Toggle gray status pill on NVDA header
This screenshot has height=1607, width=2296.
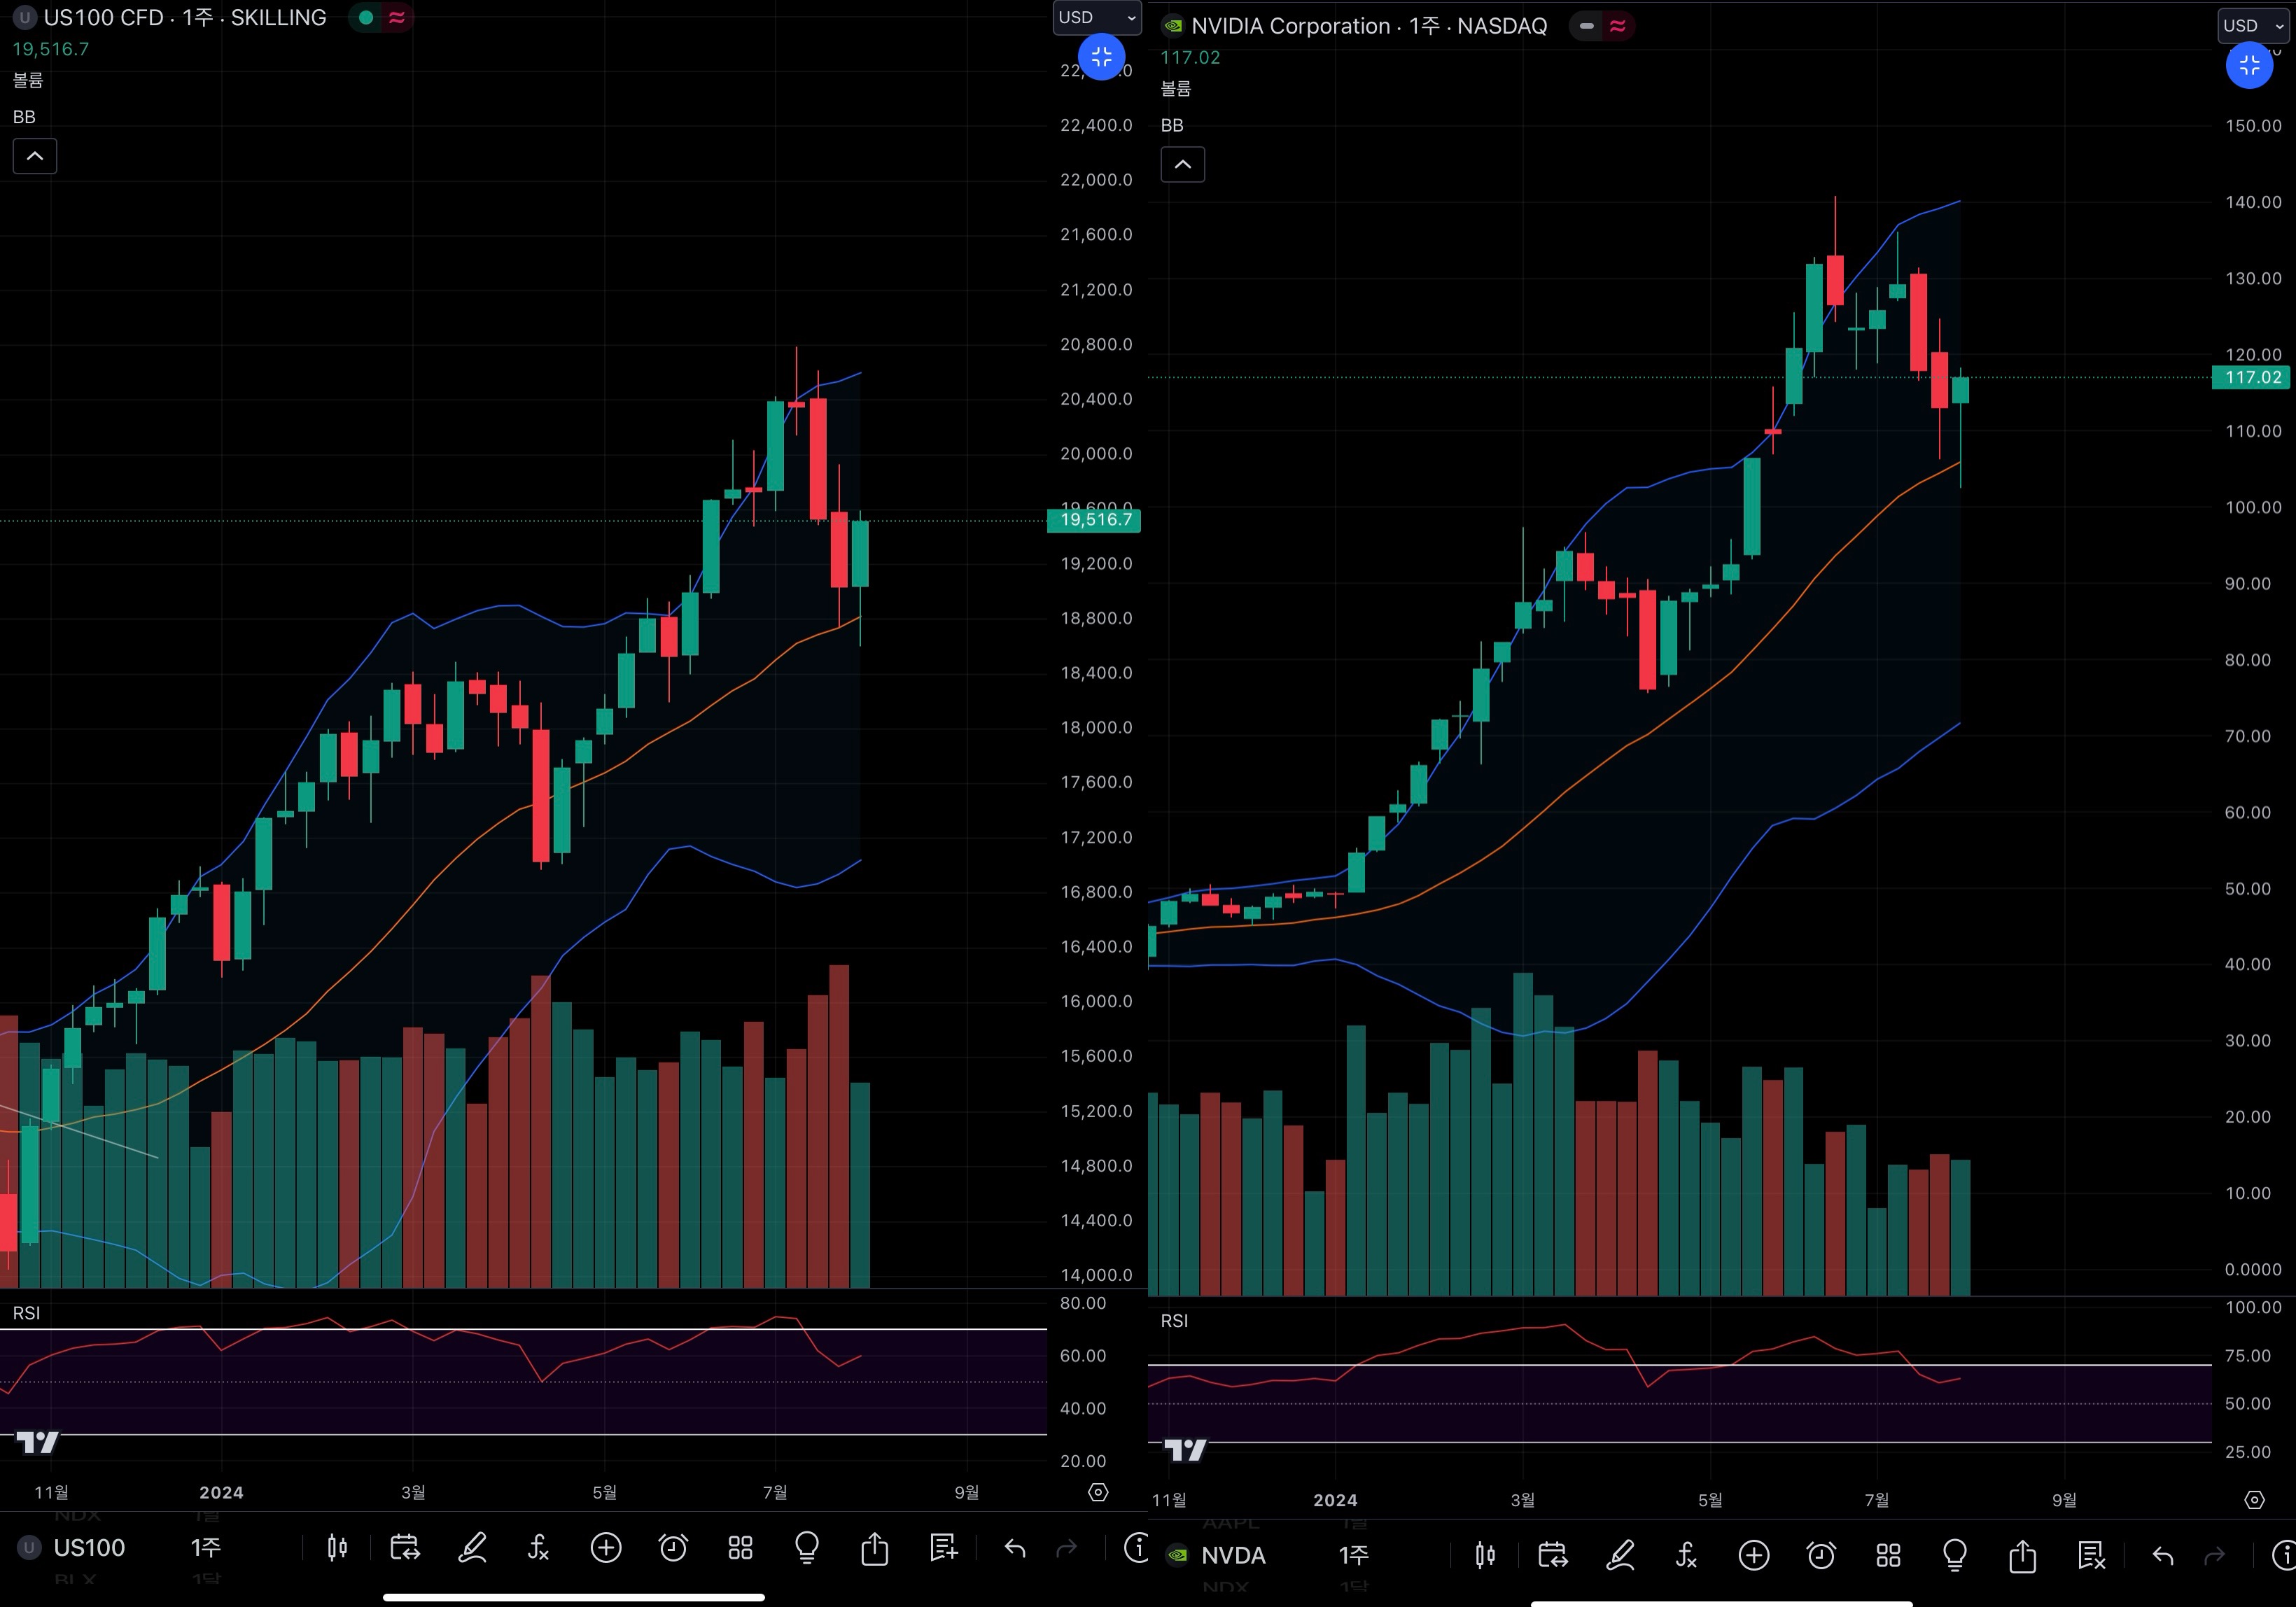1587,26
